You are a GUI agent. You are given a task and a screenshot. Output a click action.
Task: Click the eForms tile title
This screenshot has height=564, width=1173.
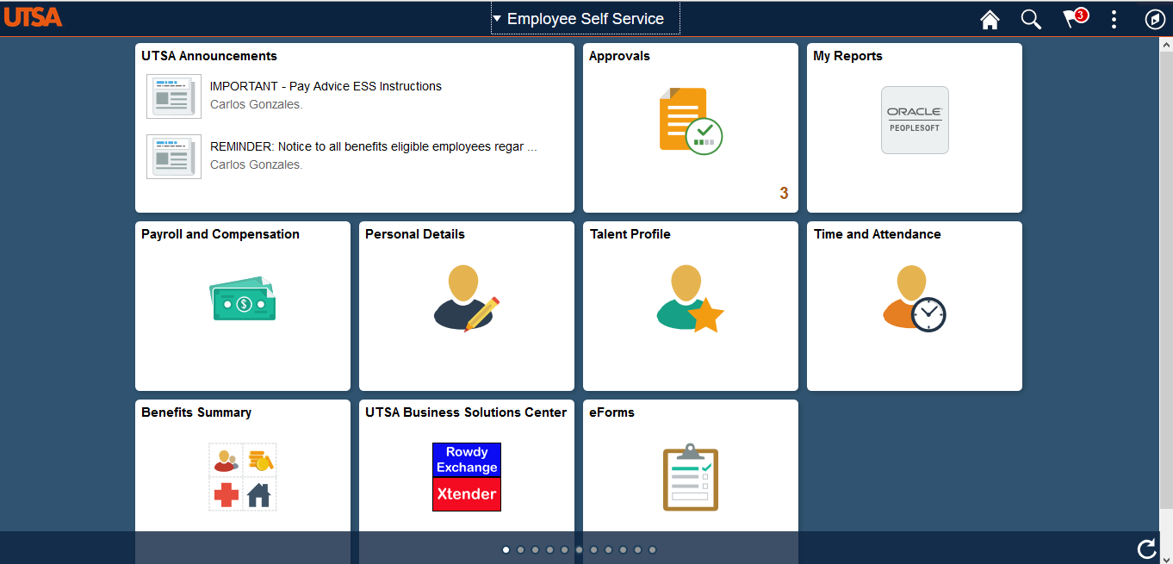tap(611, 412)
